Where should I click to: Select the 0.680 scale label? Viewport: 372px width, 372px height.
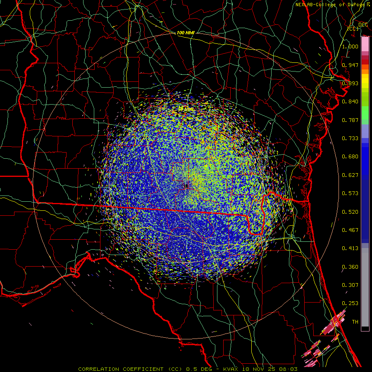350,156
